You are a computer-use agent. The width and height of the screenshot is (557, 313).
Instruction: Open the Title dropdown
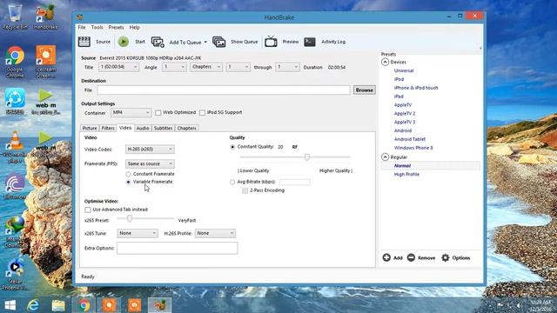coord(118,67)
